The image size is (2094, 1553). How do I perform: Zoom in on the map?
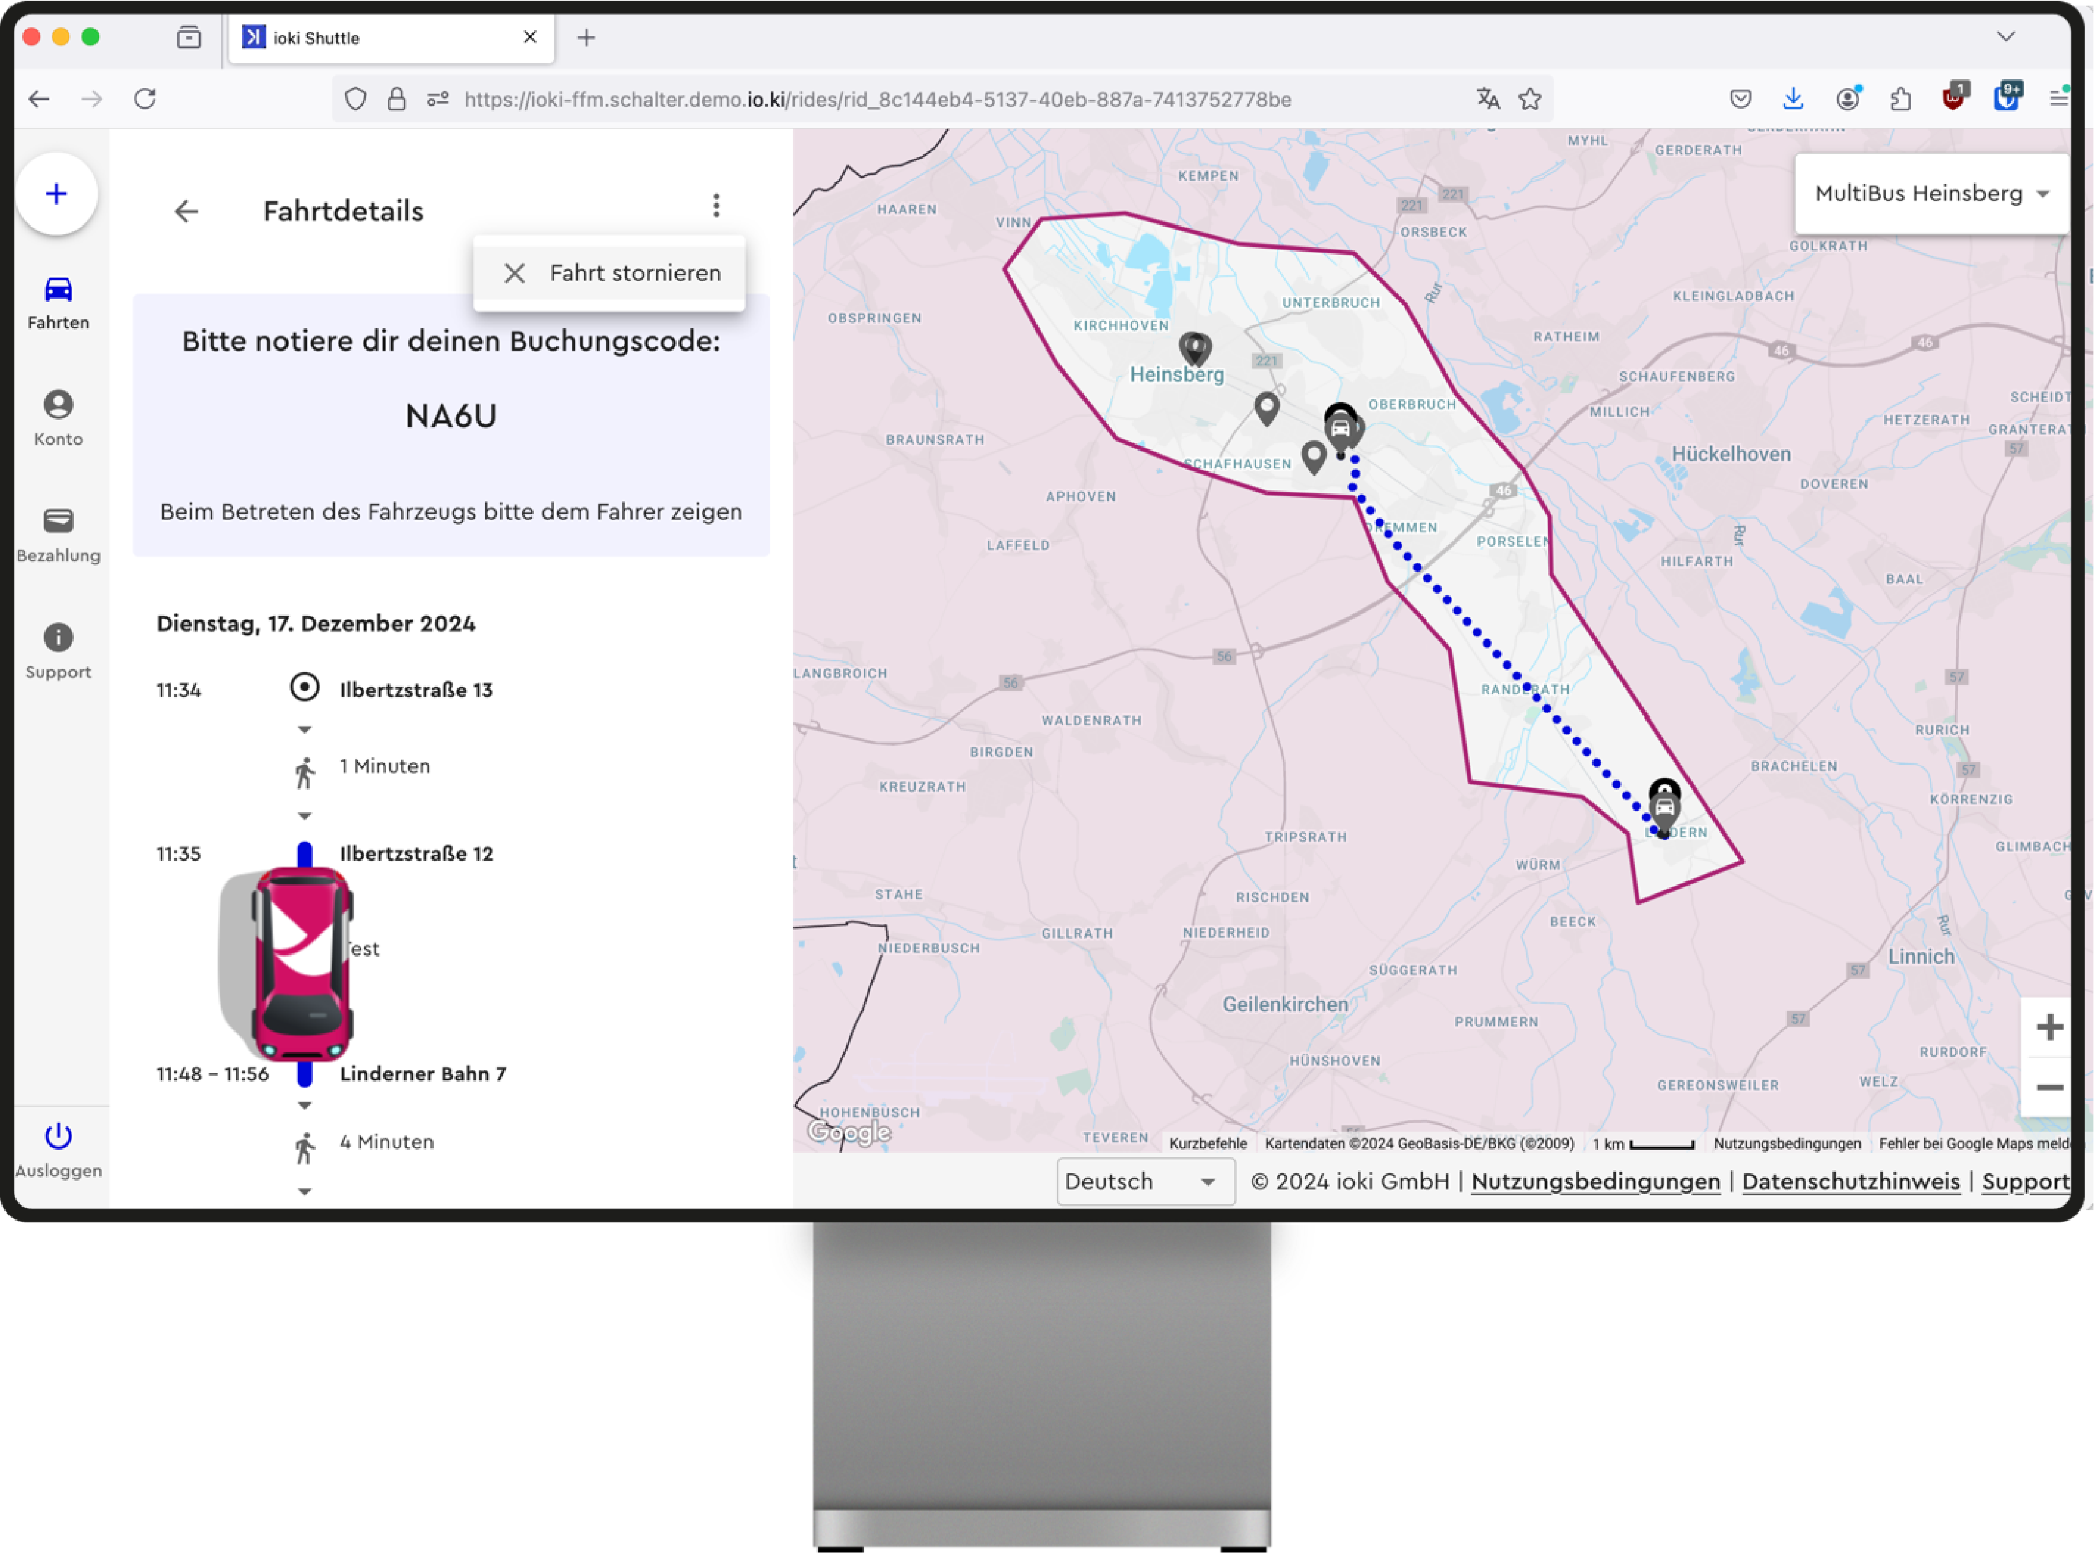click(2049, 1027)
